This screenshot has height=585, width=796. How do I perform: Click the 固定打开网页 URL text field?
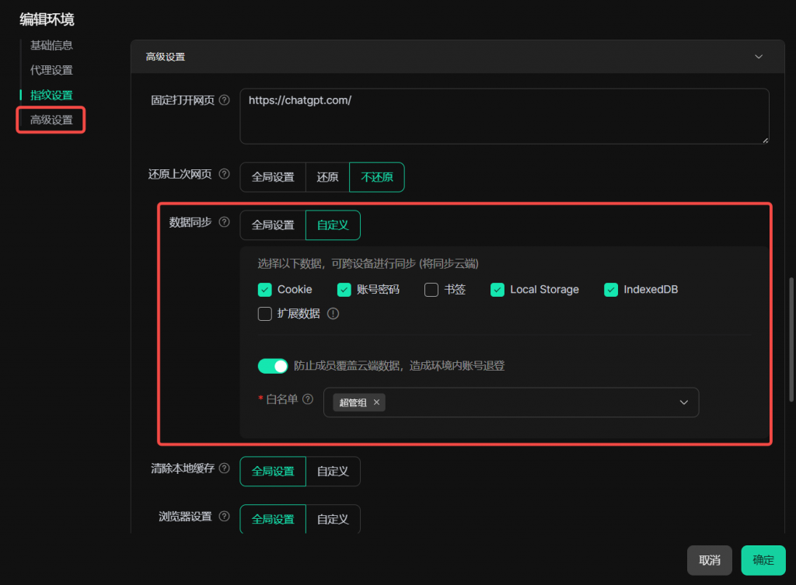[504, 116]
